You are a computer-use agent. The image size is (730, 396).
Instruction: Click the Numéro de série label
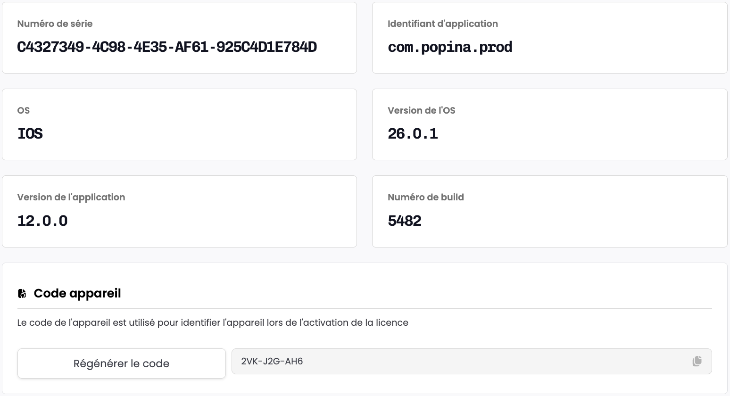point(55,24)
